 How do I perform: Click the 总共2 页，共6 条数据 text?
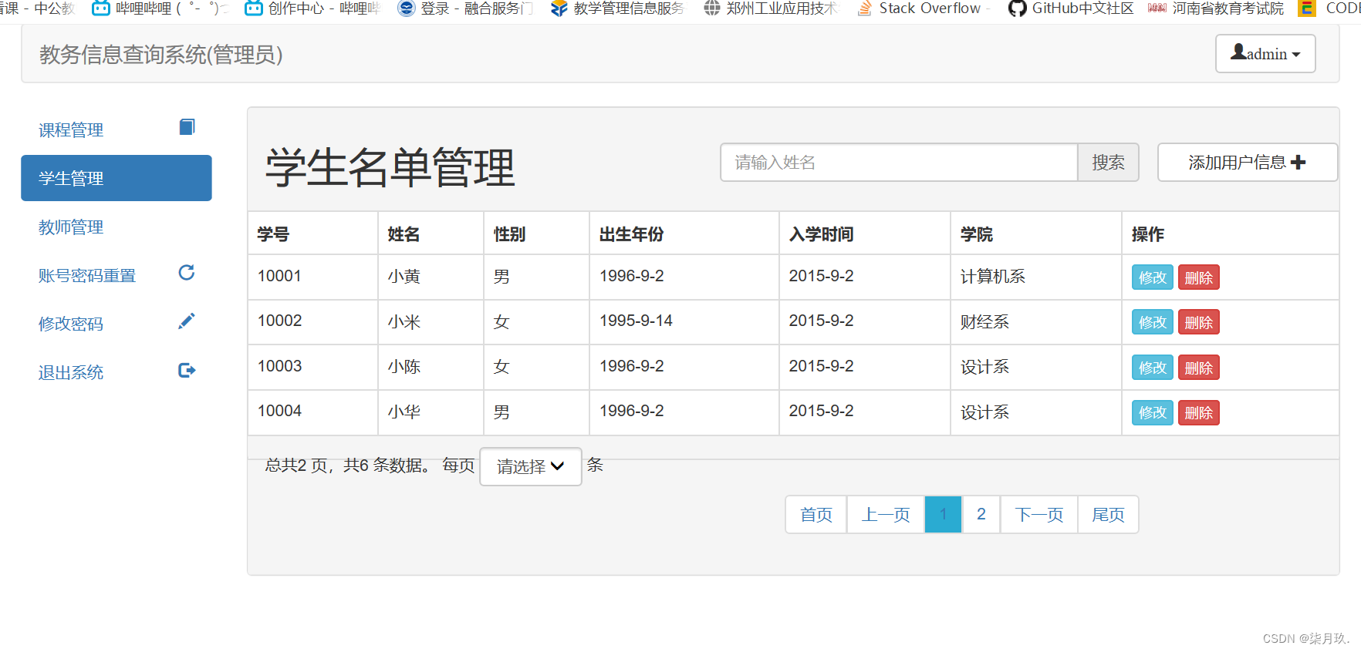[x=347, y=465]
